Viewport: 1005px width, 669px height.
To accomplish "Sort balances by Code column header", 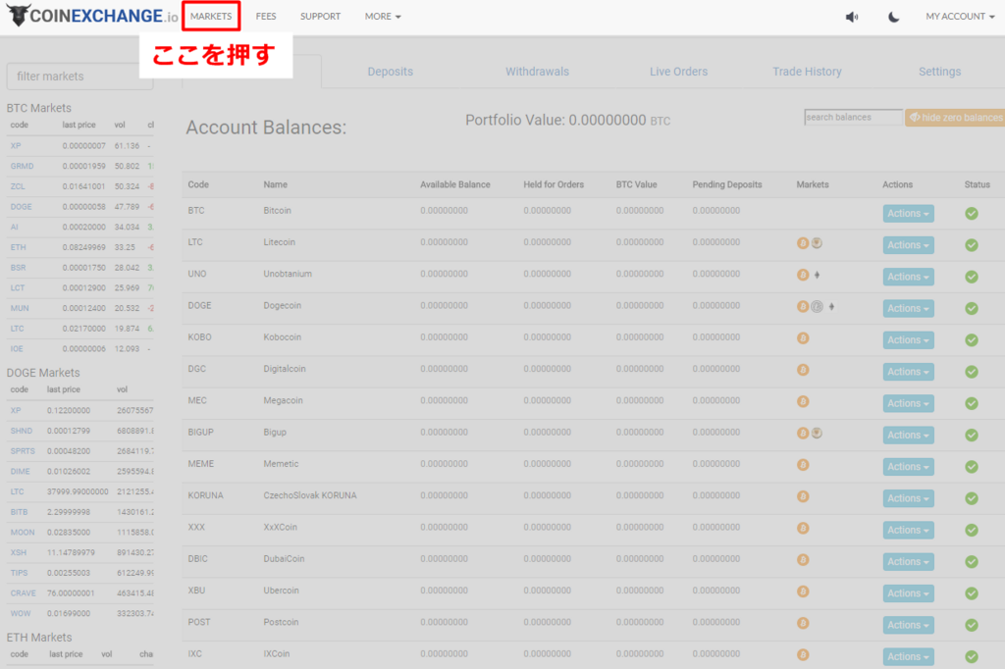I will 198,184.
